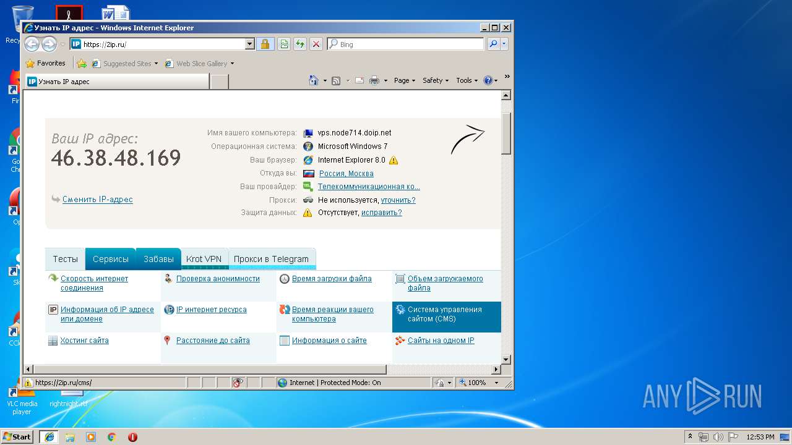Click Media Player taskbar icon
Image resolution: width=792 pixels, height=445 pixels.
tap(91, 437)
